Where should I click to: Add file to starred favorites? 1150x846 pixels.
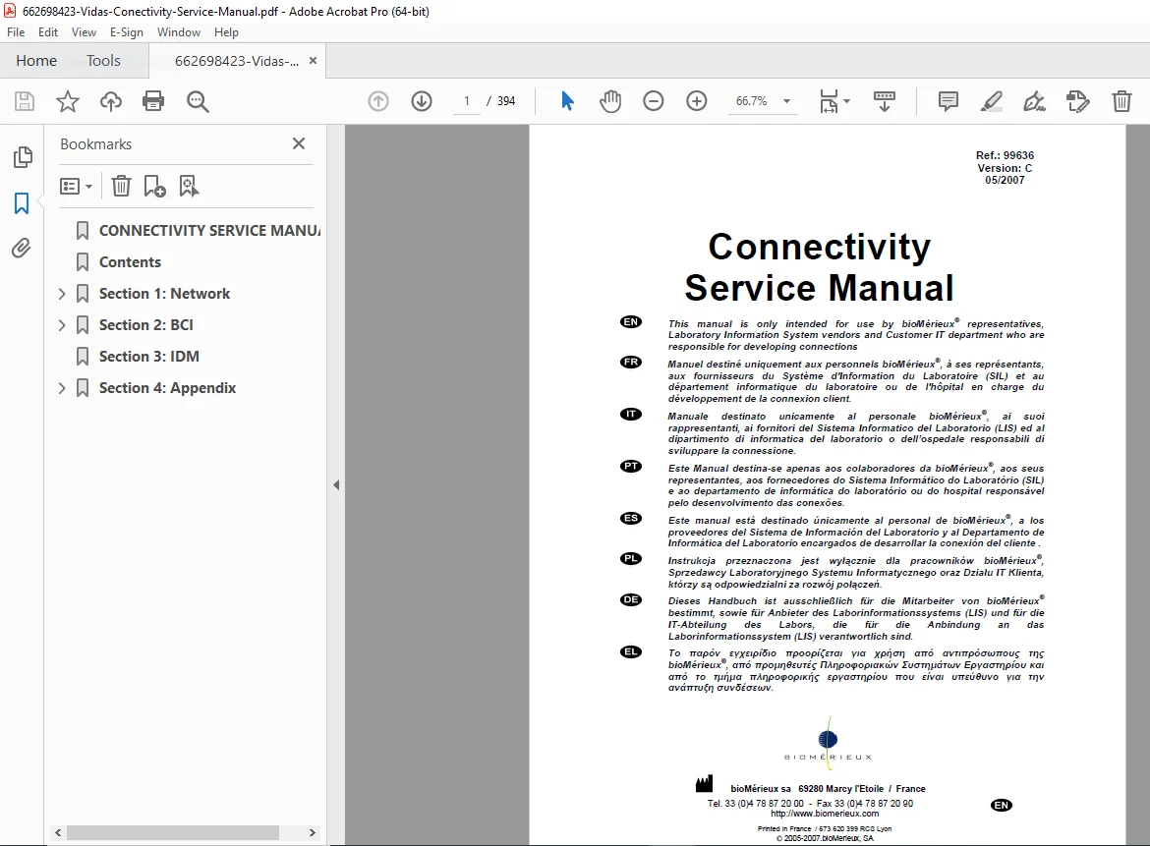pyautogui.click(x=68, y=101)
